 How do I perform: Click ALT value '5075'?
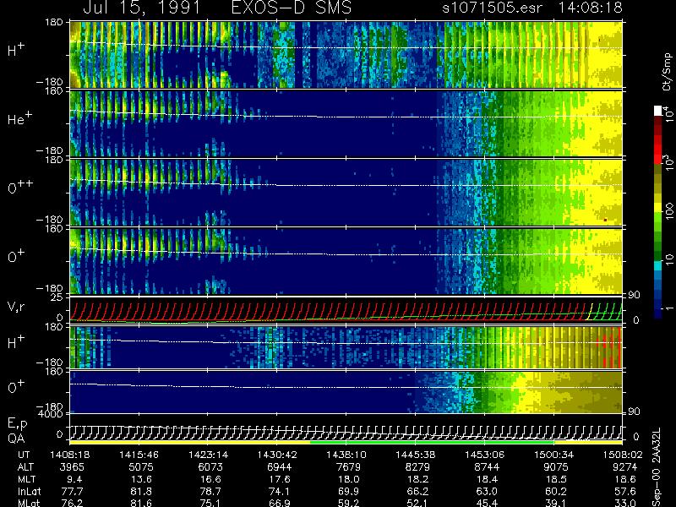tap(141, 467)
